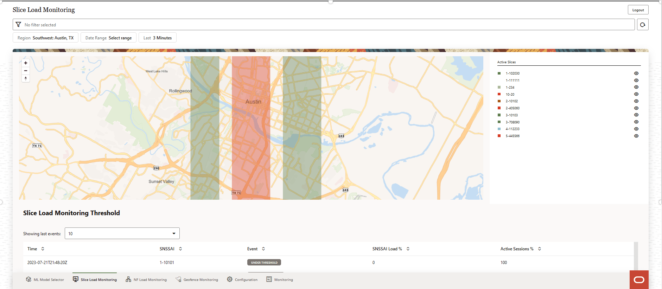Toggle visibility of slice 10-20
Image resolution: width=662 pixels, height=289 pixels.
pos(636,94)
